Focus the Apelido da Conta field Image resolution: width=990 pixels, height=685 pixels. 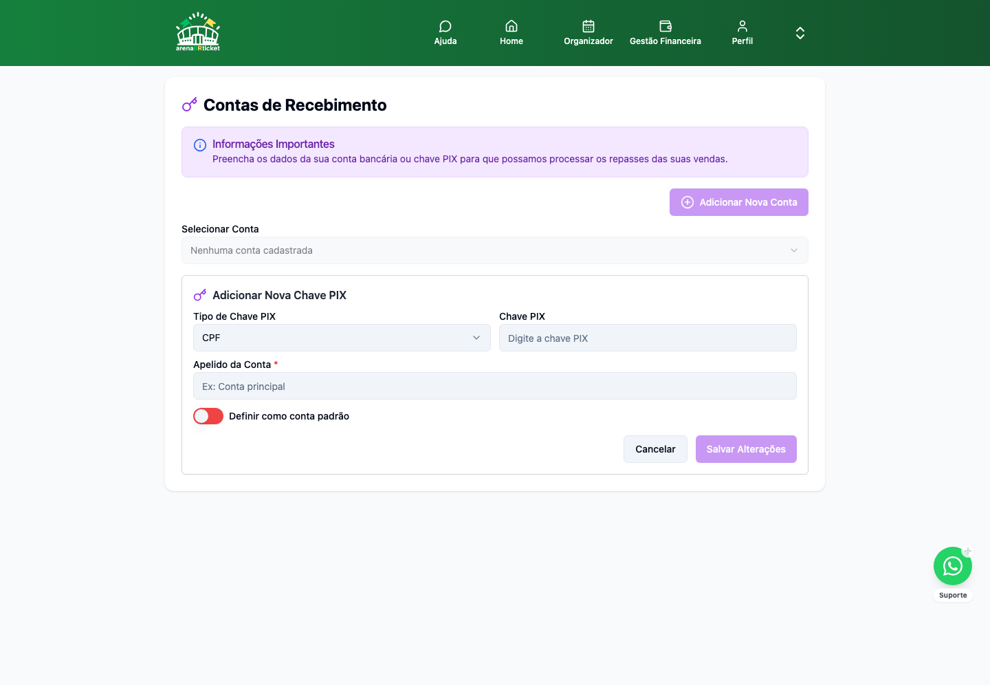495,386
